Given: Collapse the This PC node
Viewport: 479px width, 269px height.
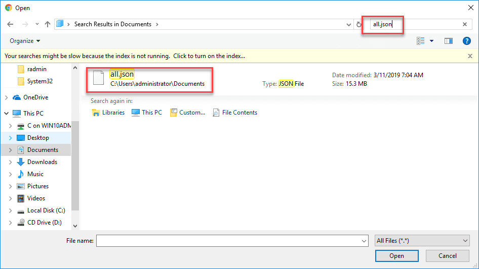Looking at the screenshot, I should [7, 114].
